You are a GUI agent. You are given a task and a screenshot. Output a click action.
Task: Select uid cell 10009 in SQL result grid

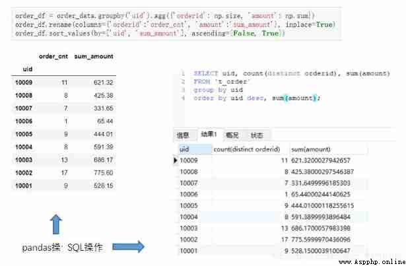point(189,160)
